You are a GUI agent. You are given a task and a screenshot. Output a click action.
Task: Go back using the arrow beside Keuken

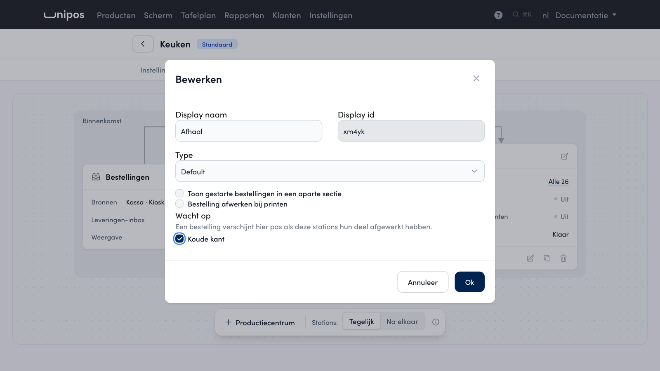coord(143,44)
